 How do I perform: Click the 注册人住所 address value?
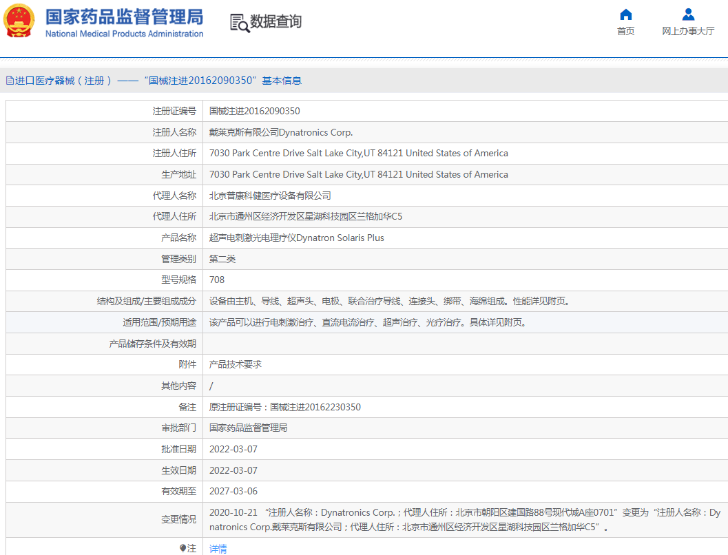click(358, 153)
